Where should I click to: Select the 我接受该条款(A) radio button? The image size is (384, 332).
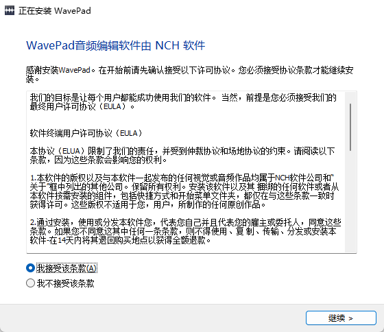30,268
